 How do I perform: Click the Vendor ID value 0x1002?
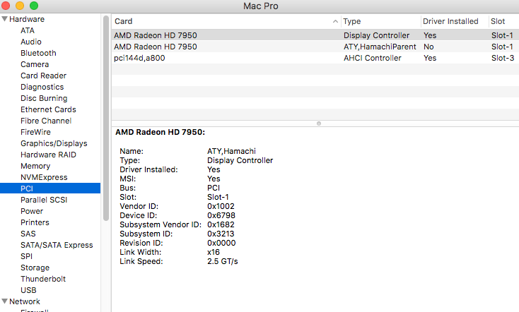(x=221, y=206)
